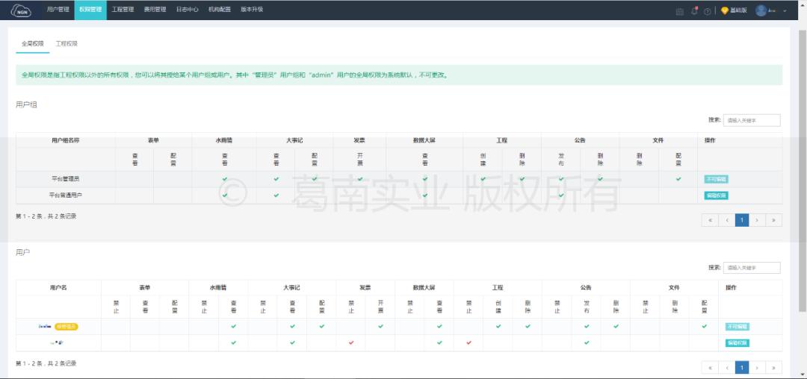Select page 1 in 用户组 pagination
Image resolution: width=807 pixels, height=379 pixels.
click(x=742, y=220)
